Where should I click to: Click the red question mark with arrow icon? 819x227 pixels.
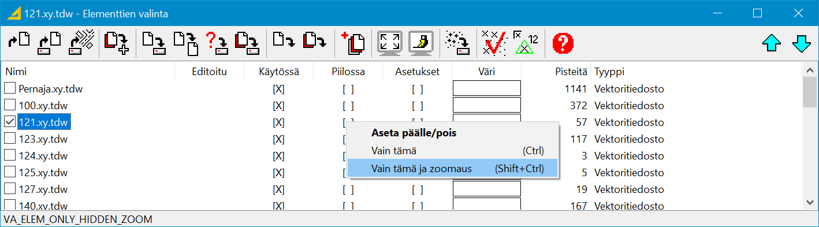pyautogui.click(x=218, y=43)
